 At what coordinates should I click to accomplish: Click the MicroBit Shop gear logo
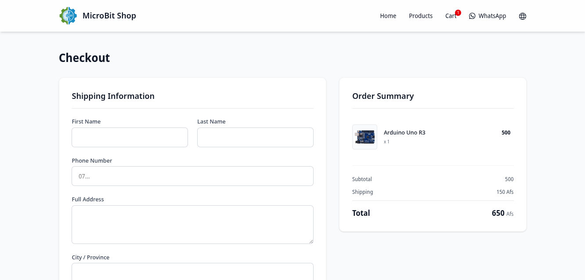pyautogui.click(x=68, y=16)
